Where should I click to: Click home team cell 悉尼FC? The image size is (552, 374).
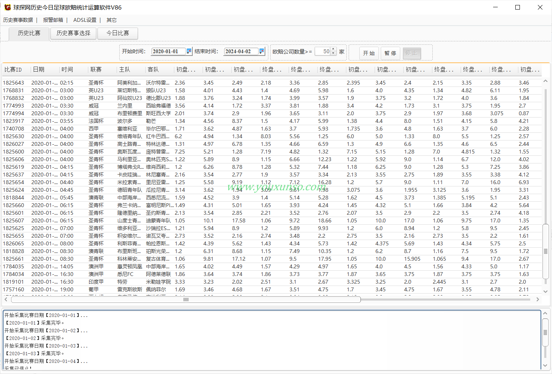(125, 274)
